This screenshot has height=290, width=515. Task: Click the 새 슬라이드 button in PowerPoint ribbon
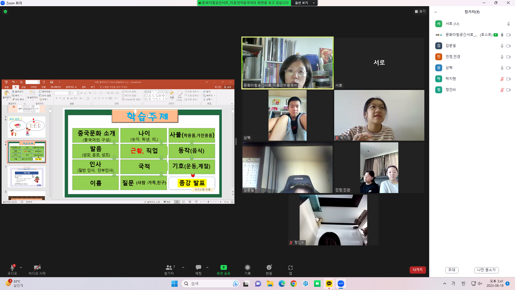pos(32,95)
